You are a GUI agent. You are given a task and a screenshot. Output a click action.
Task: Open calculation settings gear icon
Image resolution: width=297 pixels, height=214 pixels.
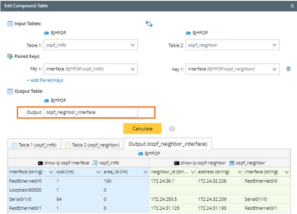172,129
